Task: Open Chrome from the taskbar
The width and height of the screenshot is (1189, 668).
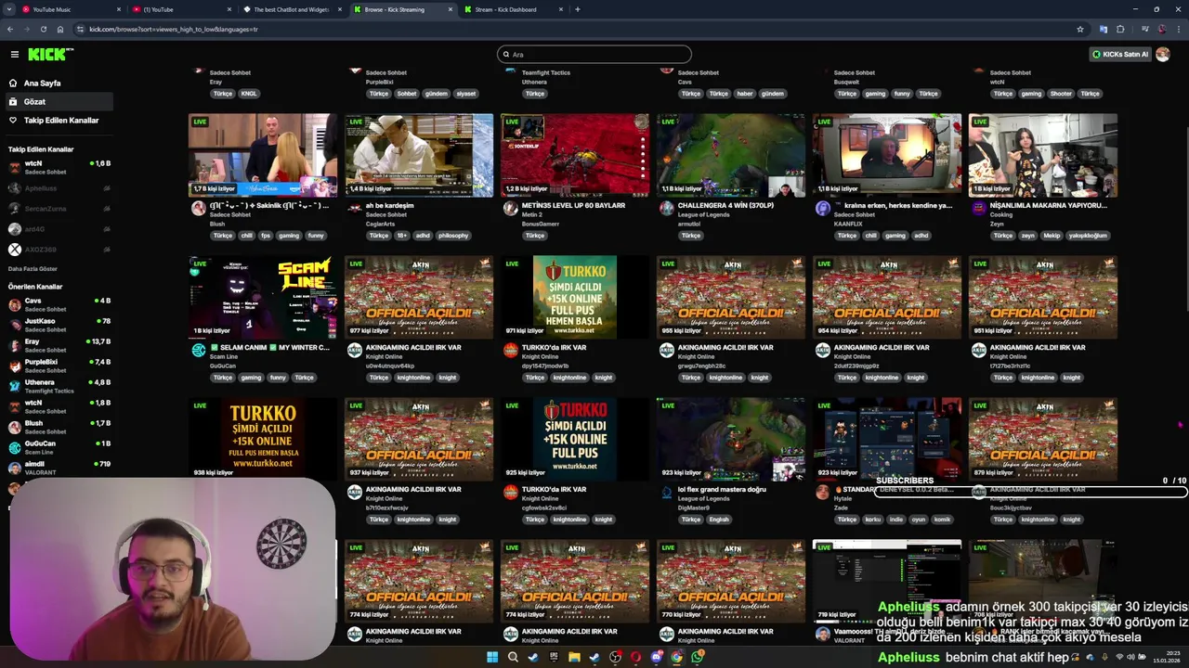Action: point(676,657)
